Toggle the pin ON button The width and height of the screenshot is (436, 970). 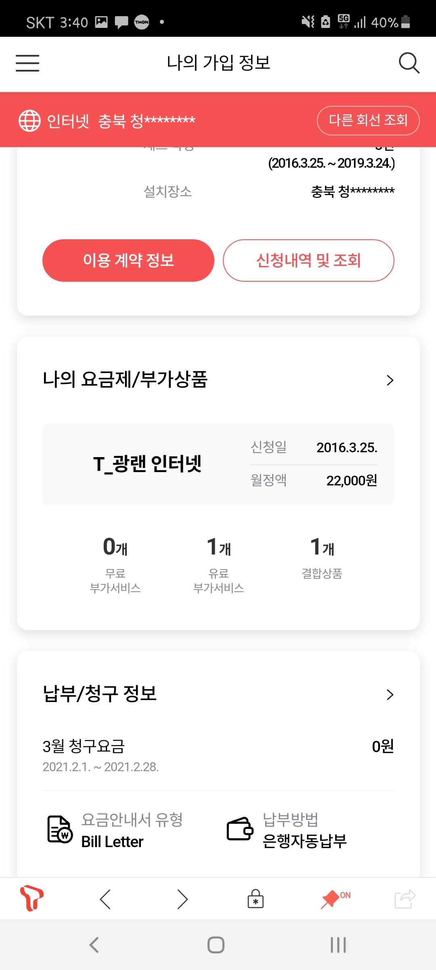click(x=335, y=898)
